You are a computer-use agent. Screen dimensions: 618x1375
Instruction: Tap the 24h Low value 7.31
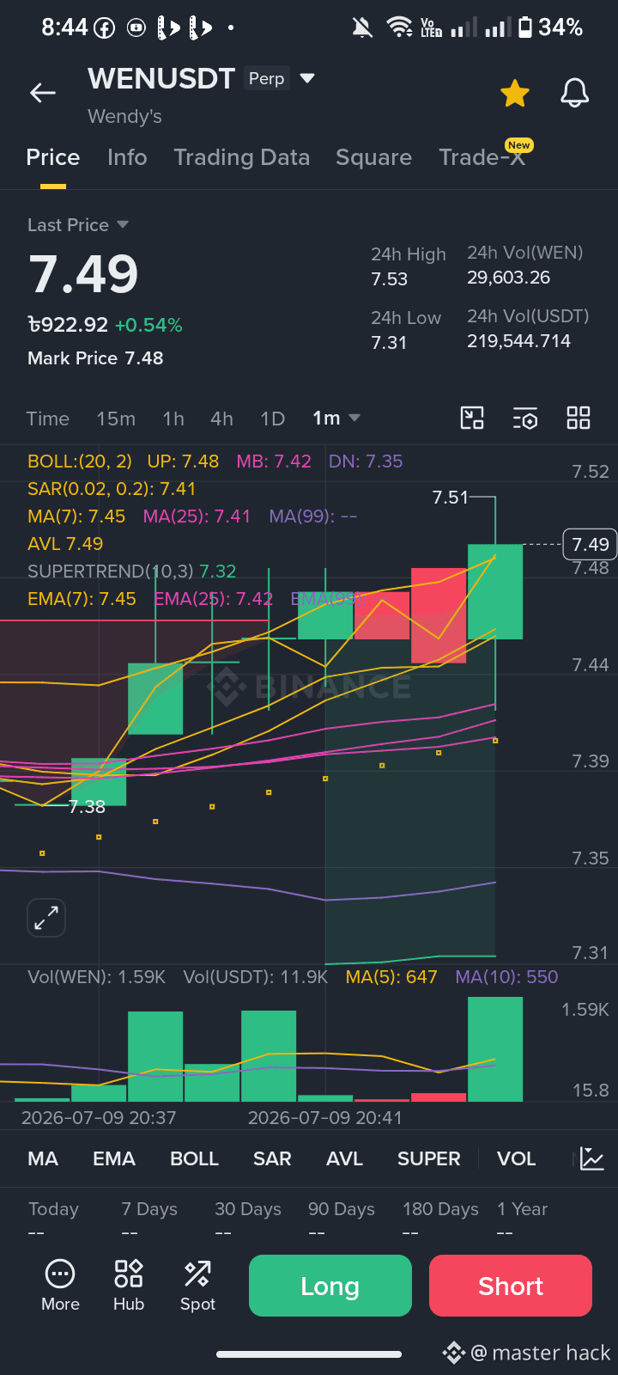(389, 343)
